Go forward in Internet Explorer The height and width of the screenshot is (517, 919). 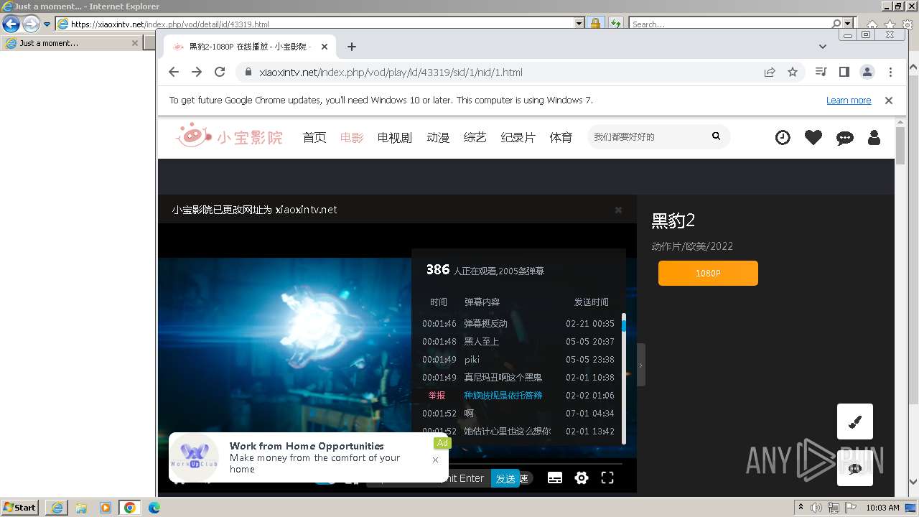[x=31, y=24]
